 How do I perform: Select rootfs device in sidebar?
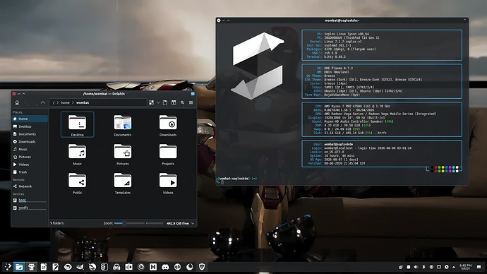click(30, 208)
